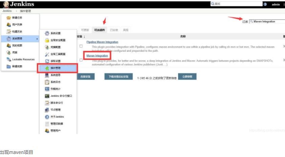Click the notepad icon for 脚本命令行
Viewport: 285px width, 157px height.
tap(47, 103)
